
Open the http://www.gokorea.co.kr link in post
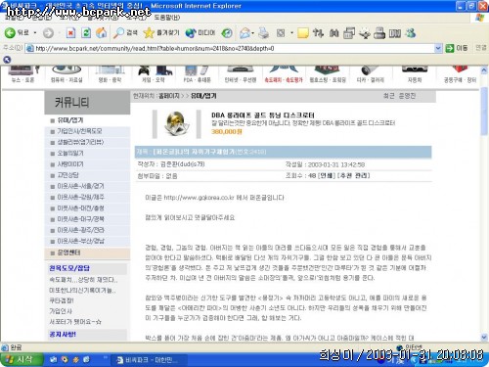coord(199,198)
